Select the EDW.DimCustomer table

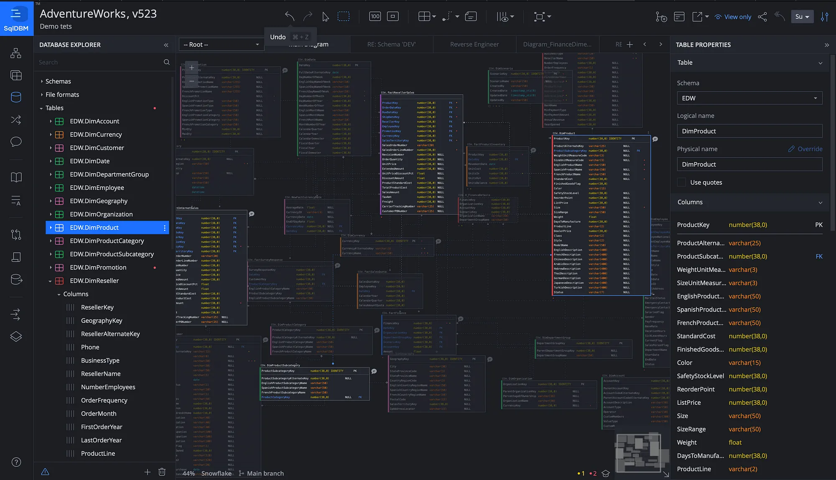coord(97,148)
